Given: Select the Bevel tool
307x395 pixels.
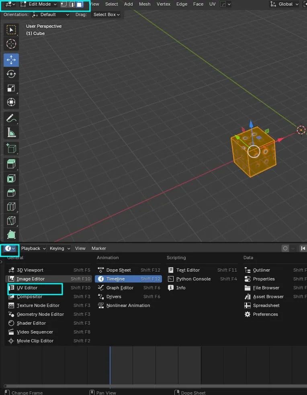Looking at the screenshot, I should point(11,193).
